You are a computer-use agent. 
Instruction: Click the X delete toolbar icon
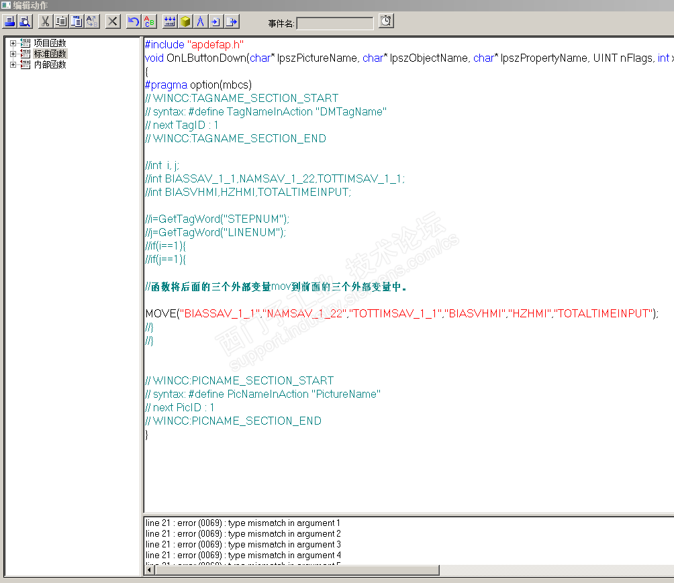(113, 21)
